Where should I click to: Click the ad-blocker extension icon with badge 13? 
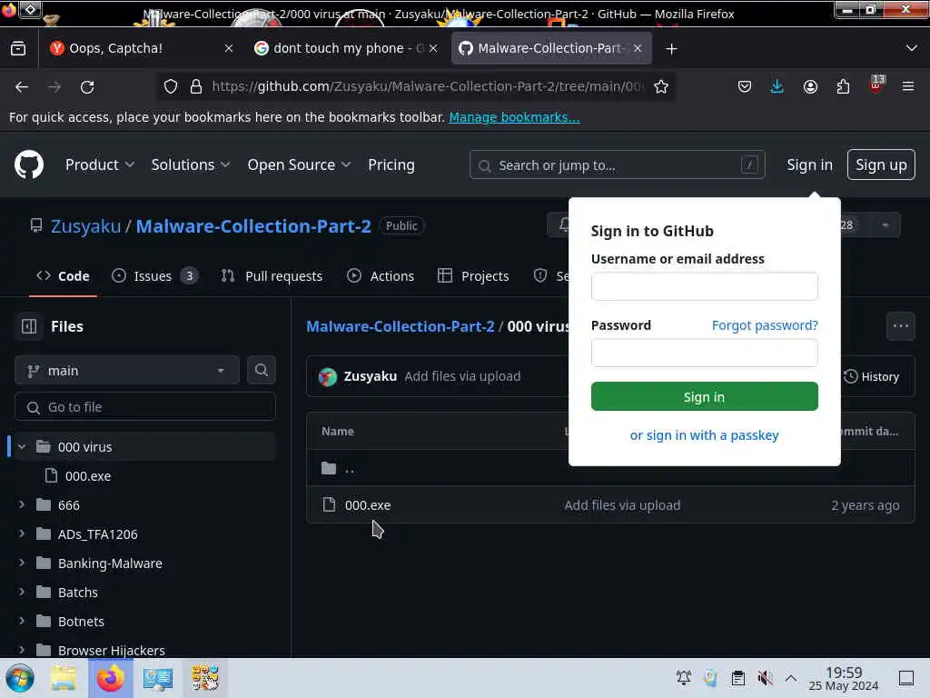pyautogui.click(x=876, y=85)
